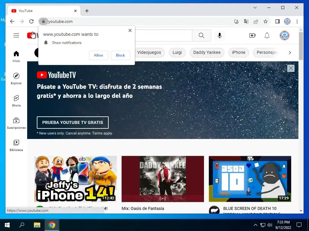
Task: Open the Windows action center
Action: click(299, 225)
